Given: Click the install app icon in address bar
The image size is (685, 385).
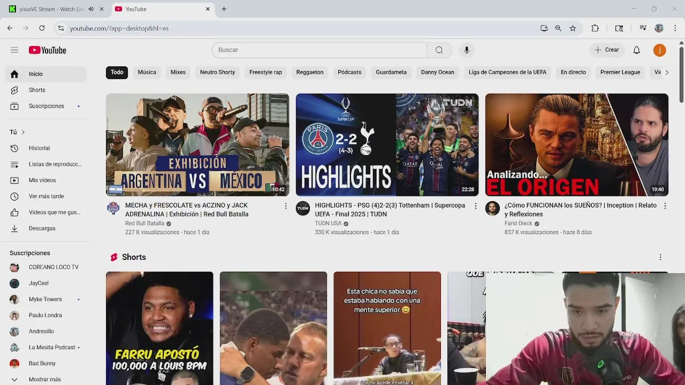Looking at the screenshot, I should [x=544, y=28].
